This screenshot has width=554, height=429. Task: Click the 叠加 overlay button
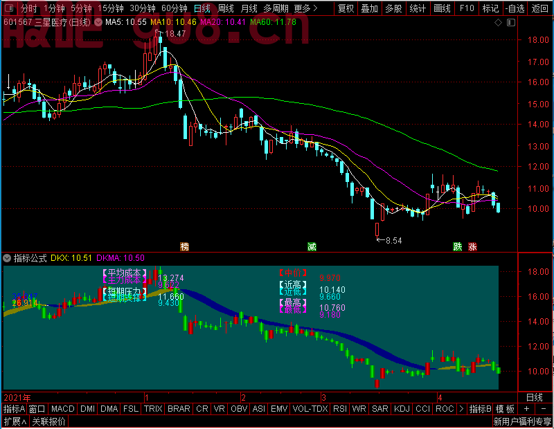[370, 8]
